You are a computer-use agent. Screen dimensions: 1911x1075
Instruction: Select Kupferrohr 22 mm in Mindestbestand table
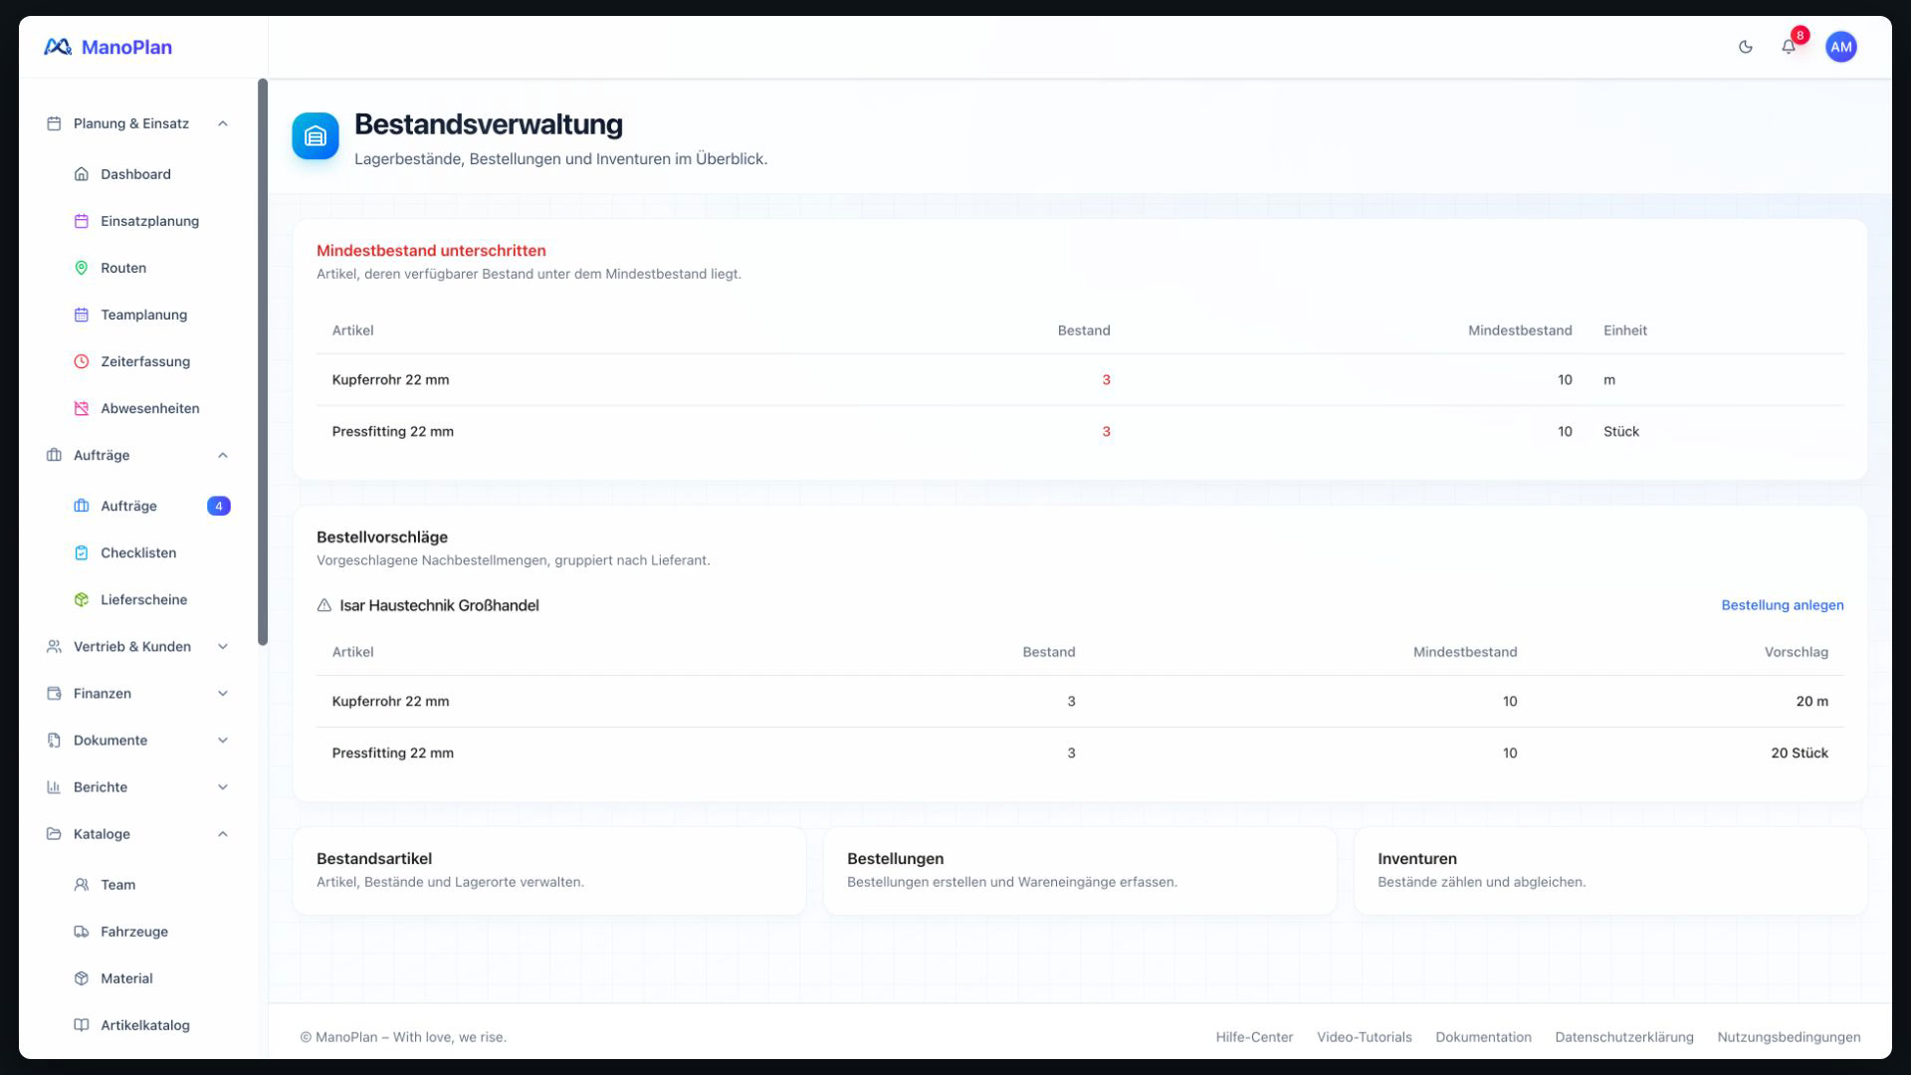tap(390, 379)
